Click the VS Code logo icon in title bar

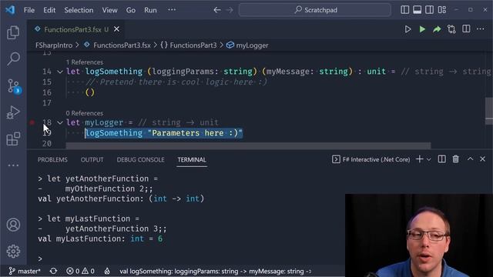10,10
